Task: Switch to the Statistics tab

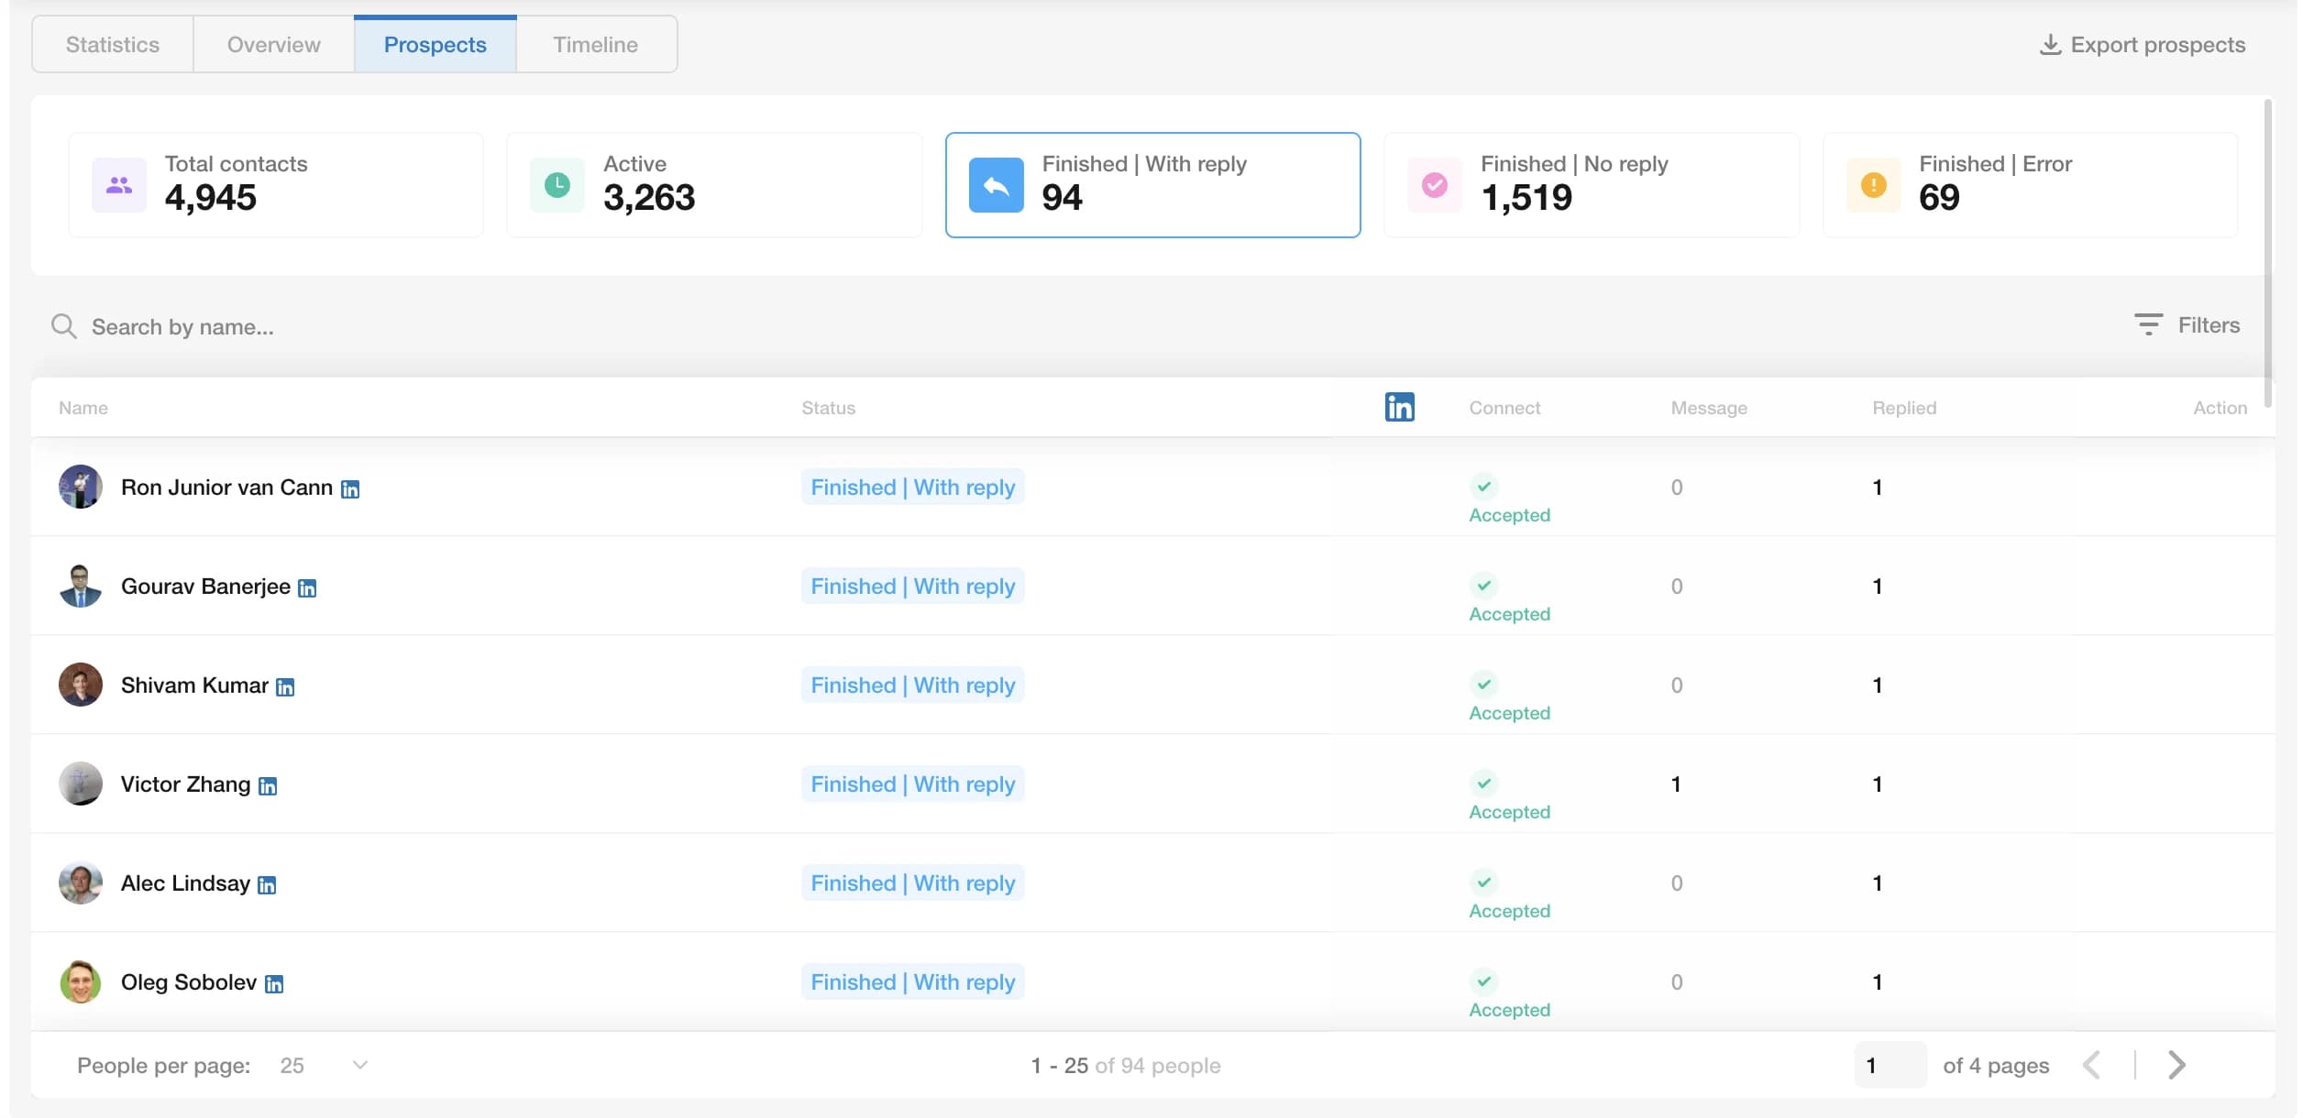Action: pos(111,43)
